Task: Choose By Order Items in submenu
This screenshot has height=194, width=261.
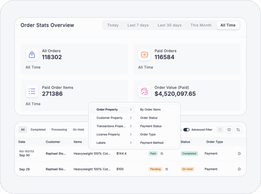Action: pyautogui.click(x=150, y=110)
